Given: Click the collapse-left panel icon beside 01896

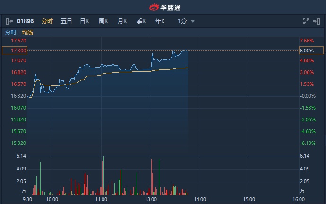Looking at the screenshot, I should coord(9,21).
